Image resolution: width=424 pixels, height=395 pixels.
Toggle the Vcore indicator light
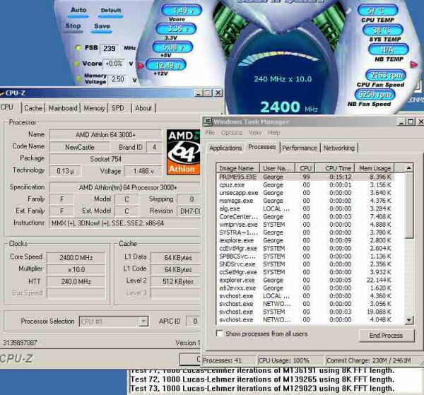[x=77, y=64]
